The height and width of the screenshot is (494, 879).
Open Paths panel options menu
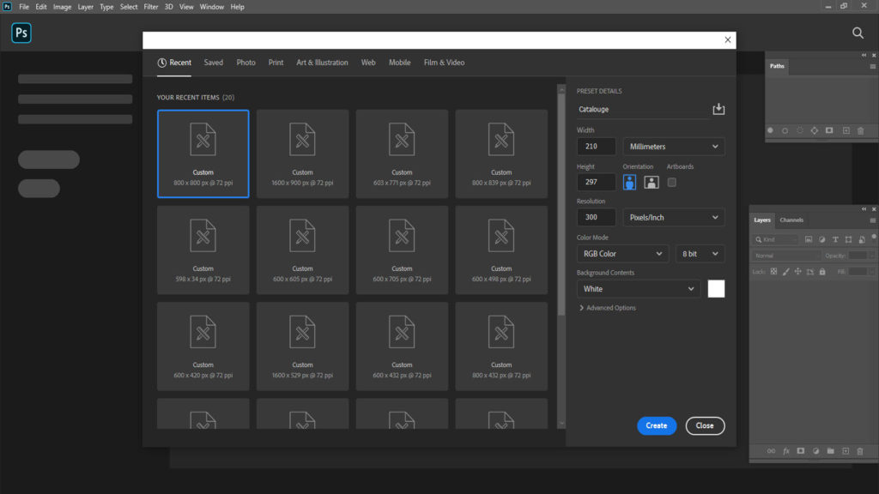(x=872, y=66)
